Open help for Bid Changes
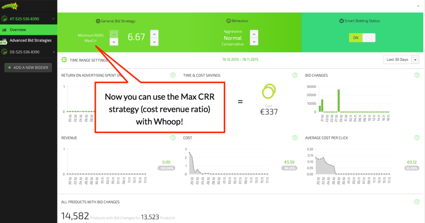Image resolution: width=425 pixels, height=223 pixels. click(x=417, y=75)
